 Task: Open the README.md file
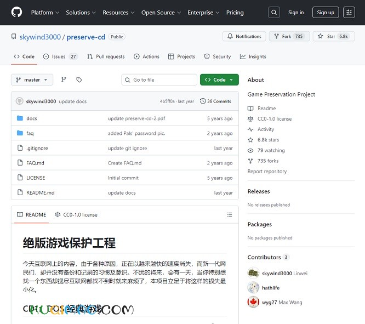tap(40, 192)
